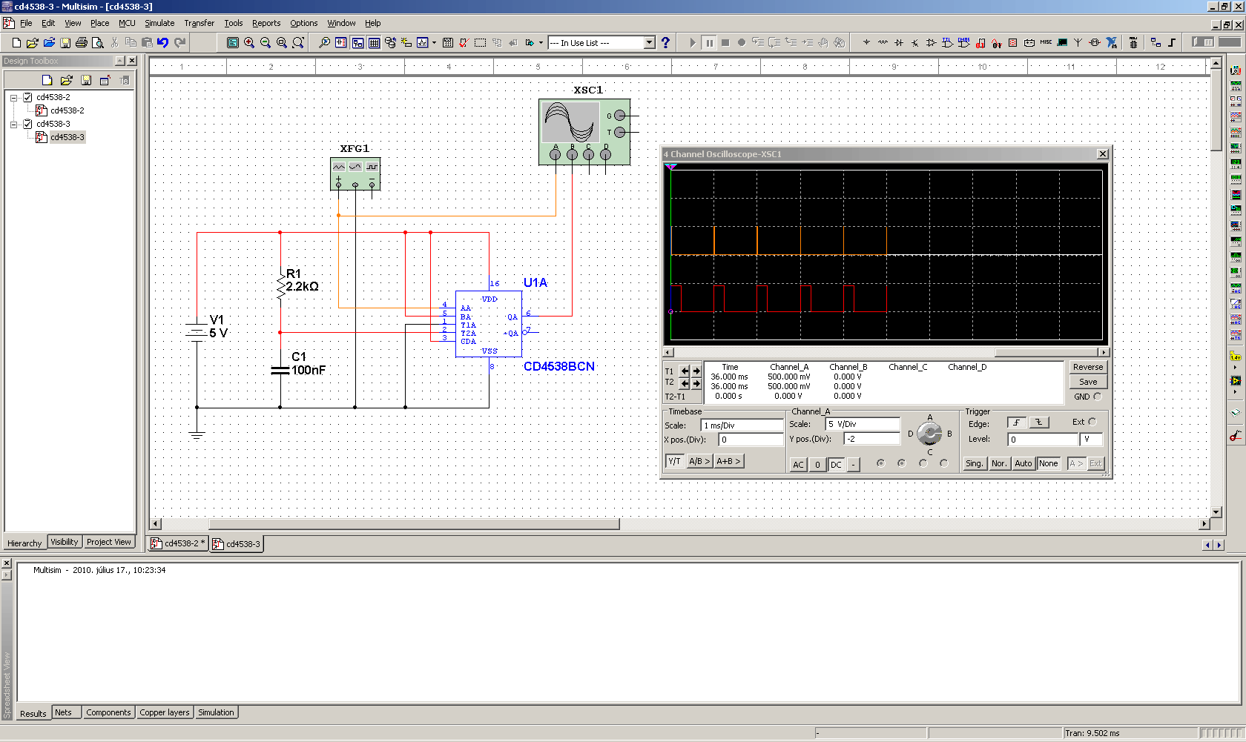1246x742 pixels.
Task: Collapse the cd4538-2 tree node
Action: (13, 97)
